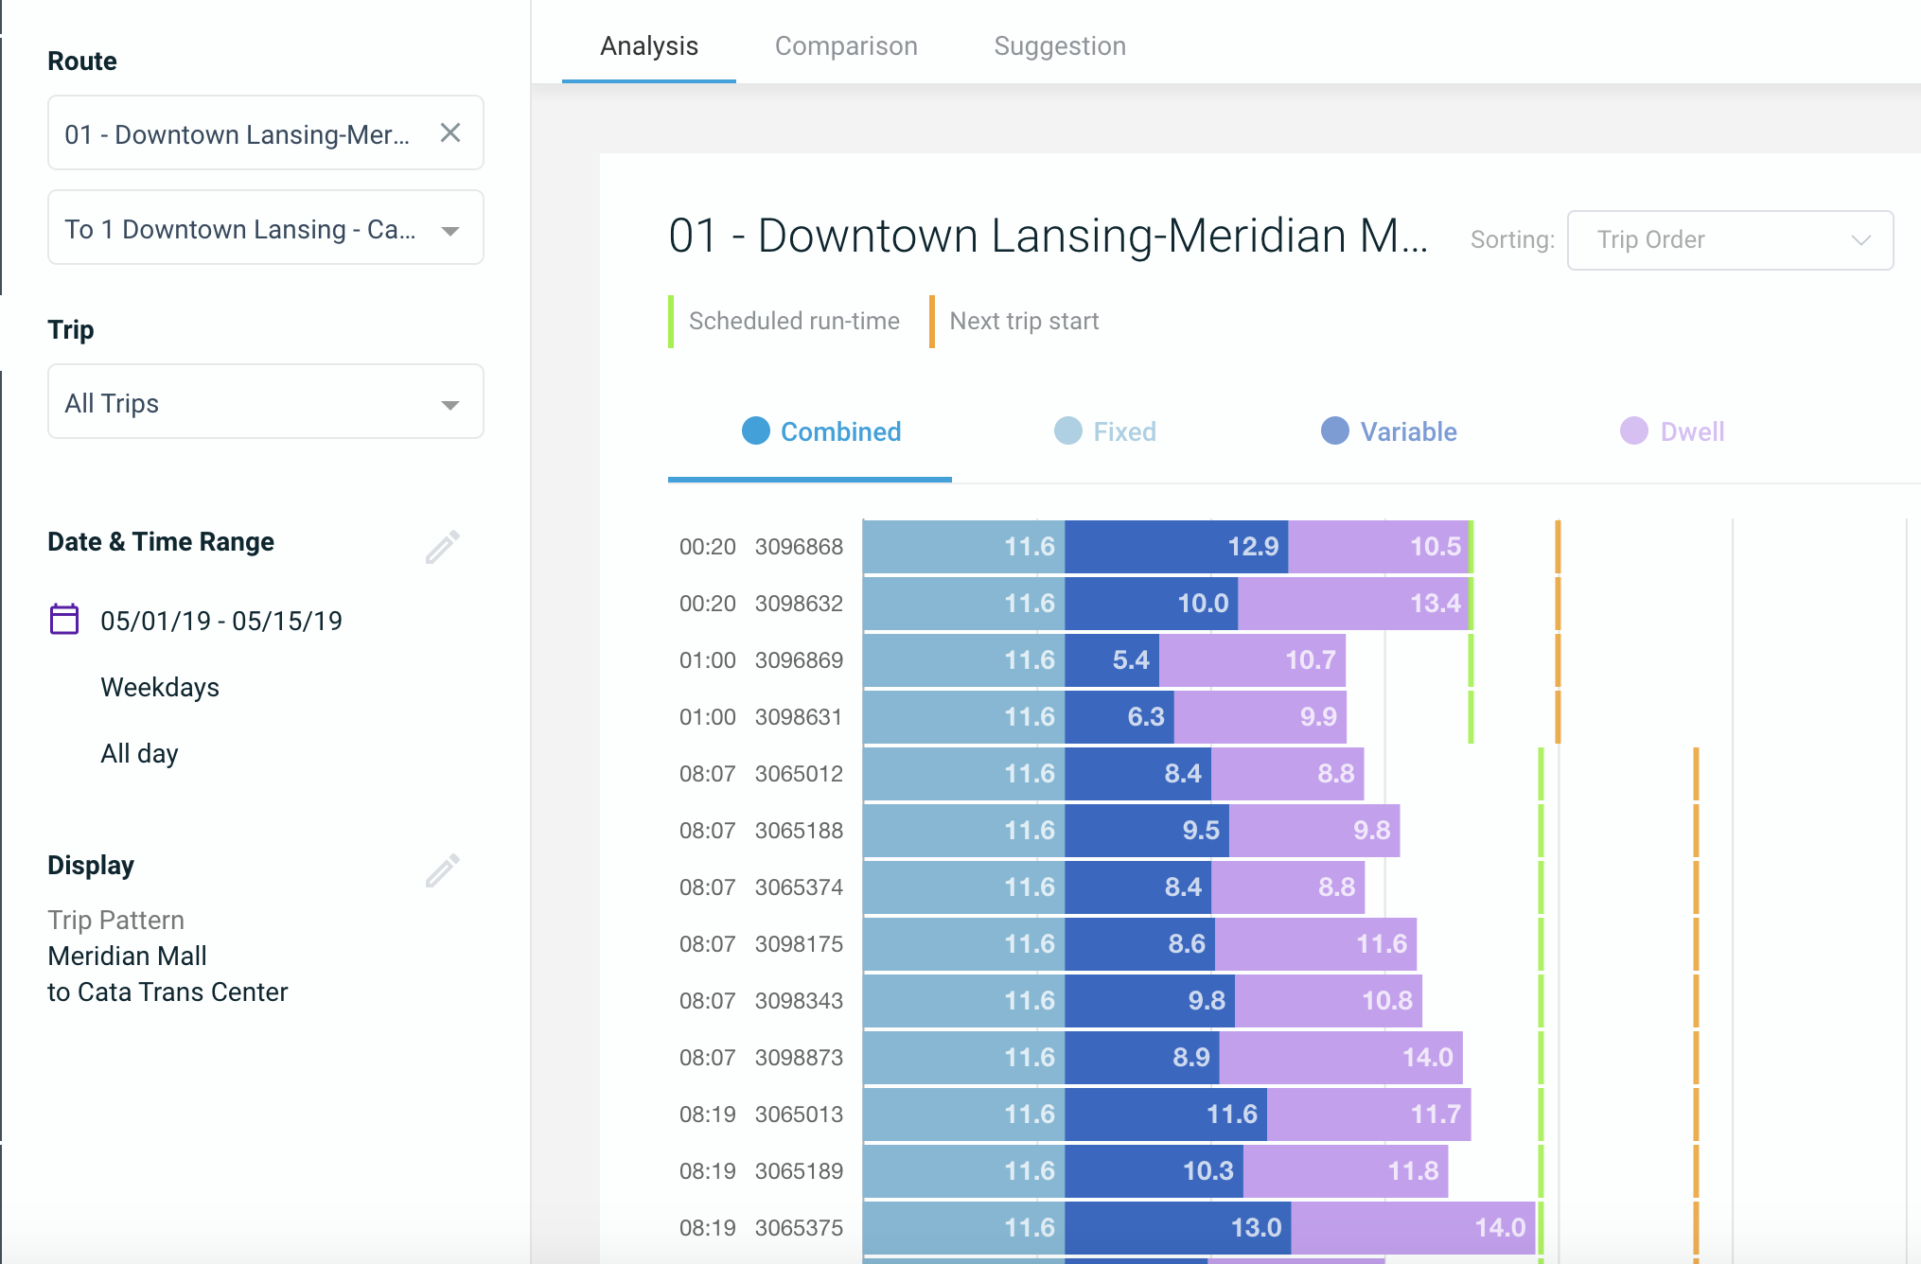Click the calendar icon next to date range
The height and width of the screenshot is (1264, 1921).
[x=64, y=620]
